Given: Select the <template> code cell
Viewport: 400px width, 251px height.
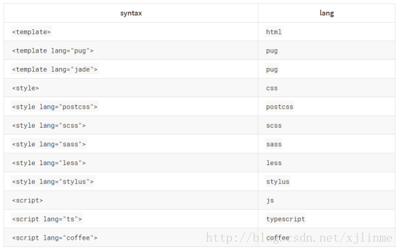Looking at the screenshot, I should (31, 32).
